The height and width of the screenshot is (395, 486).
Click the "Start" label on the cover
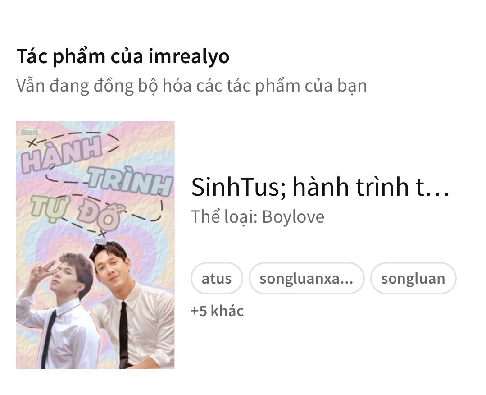coord(29,133)
